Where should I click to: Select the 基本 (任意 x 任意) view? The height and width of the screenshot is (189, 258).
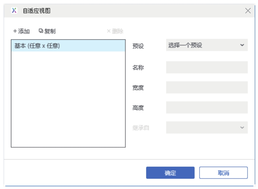(37, 46)
